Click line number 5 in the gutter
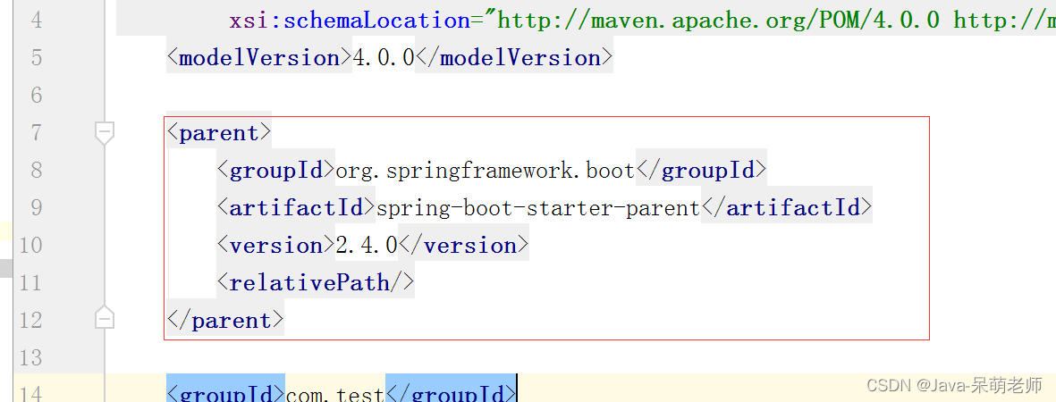The height and width of the screenshot is (402, 1056). (x=36, y=58)
